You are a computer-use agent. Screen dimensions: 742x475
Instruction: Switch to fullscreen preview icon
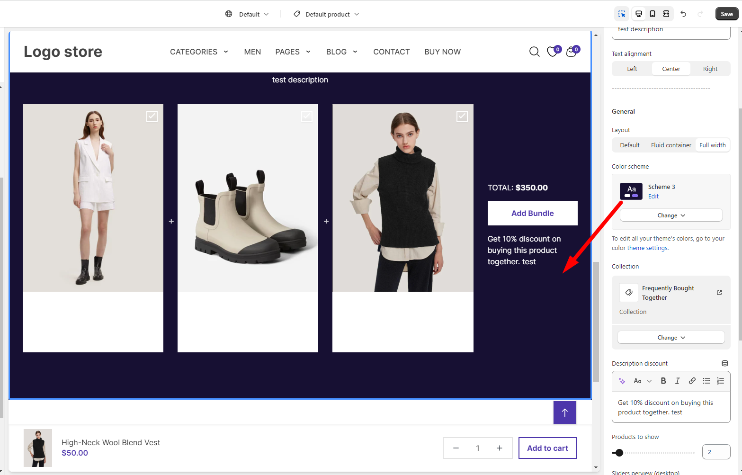pos(666,14)
